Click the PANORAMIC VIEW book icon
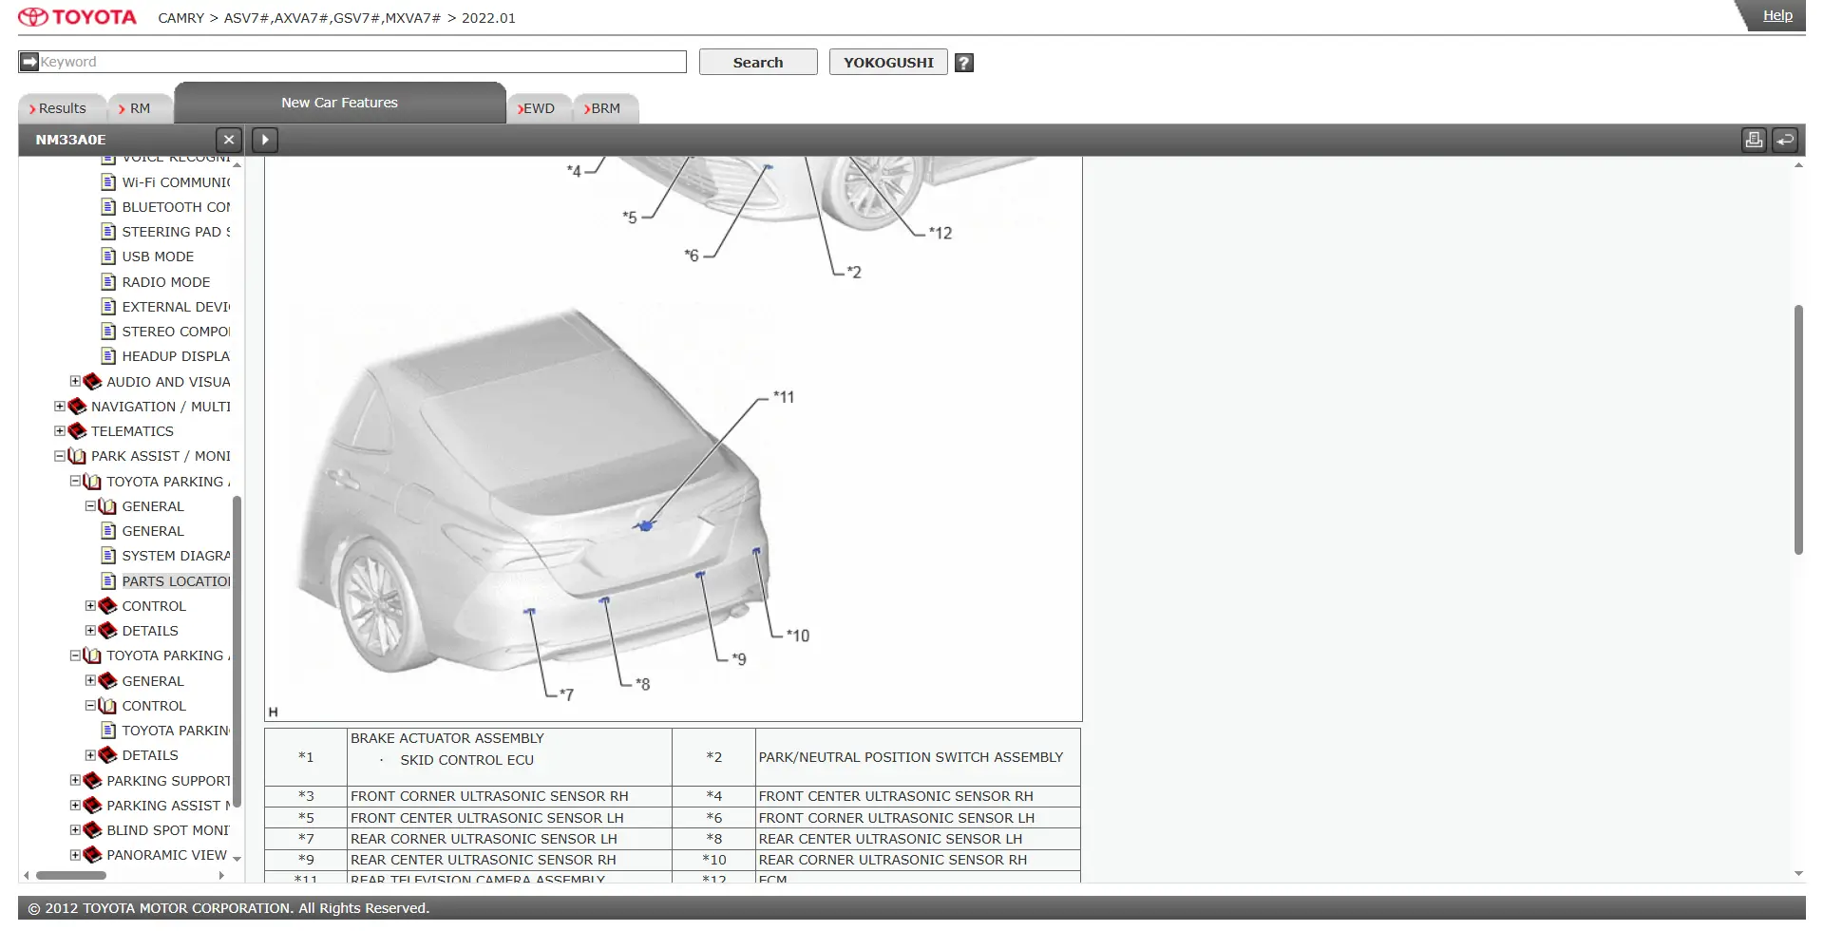 [x=92, y=854]
